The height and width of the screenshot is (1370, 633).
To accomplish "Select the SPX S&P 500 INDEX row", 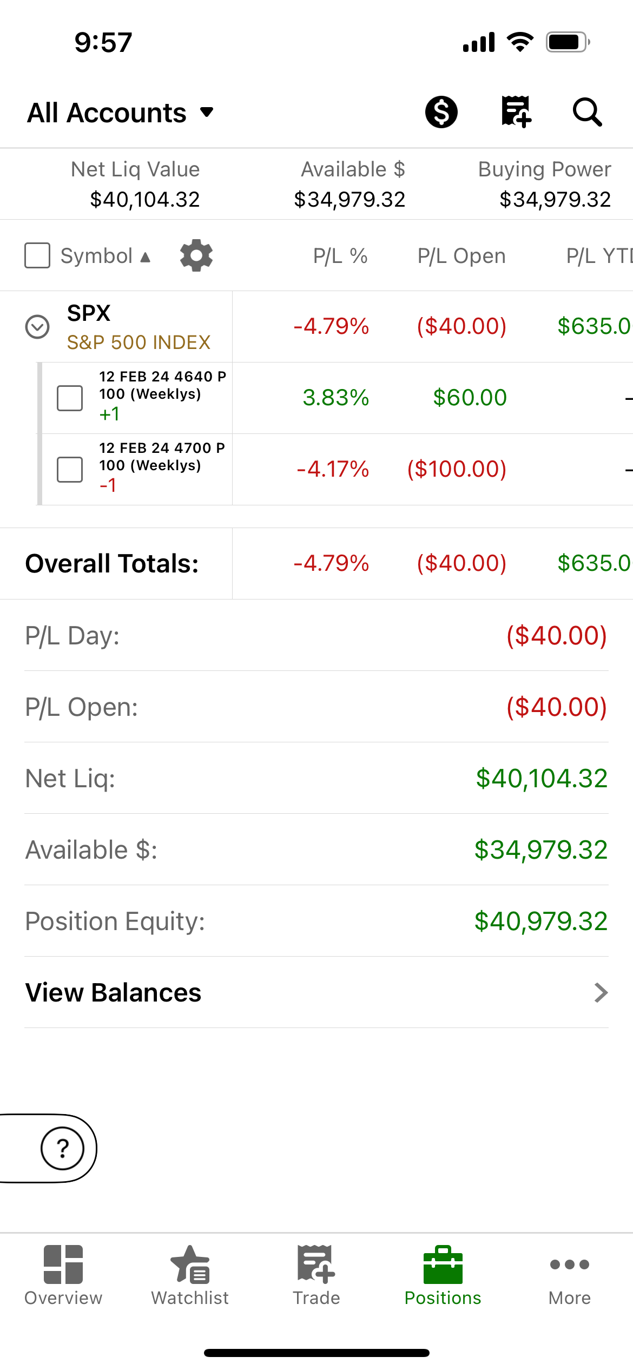I will [x=316, y=327].
